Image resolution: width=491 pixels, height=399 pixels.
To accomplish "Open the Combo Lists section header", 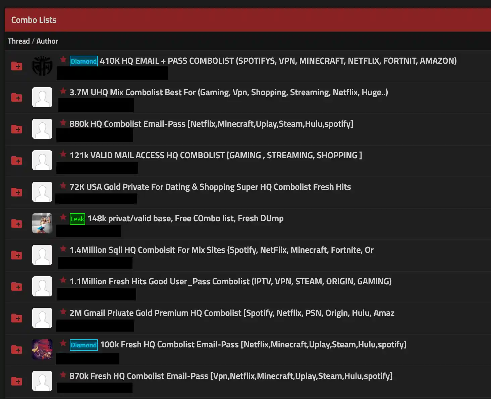I will [x=34, y=20].
